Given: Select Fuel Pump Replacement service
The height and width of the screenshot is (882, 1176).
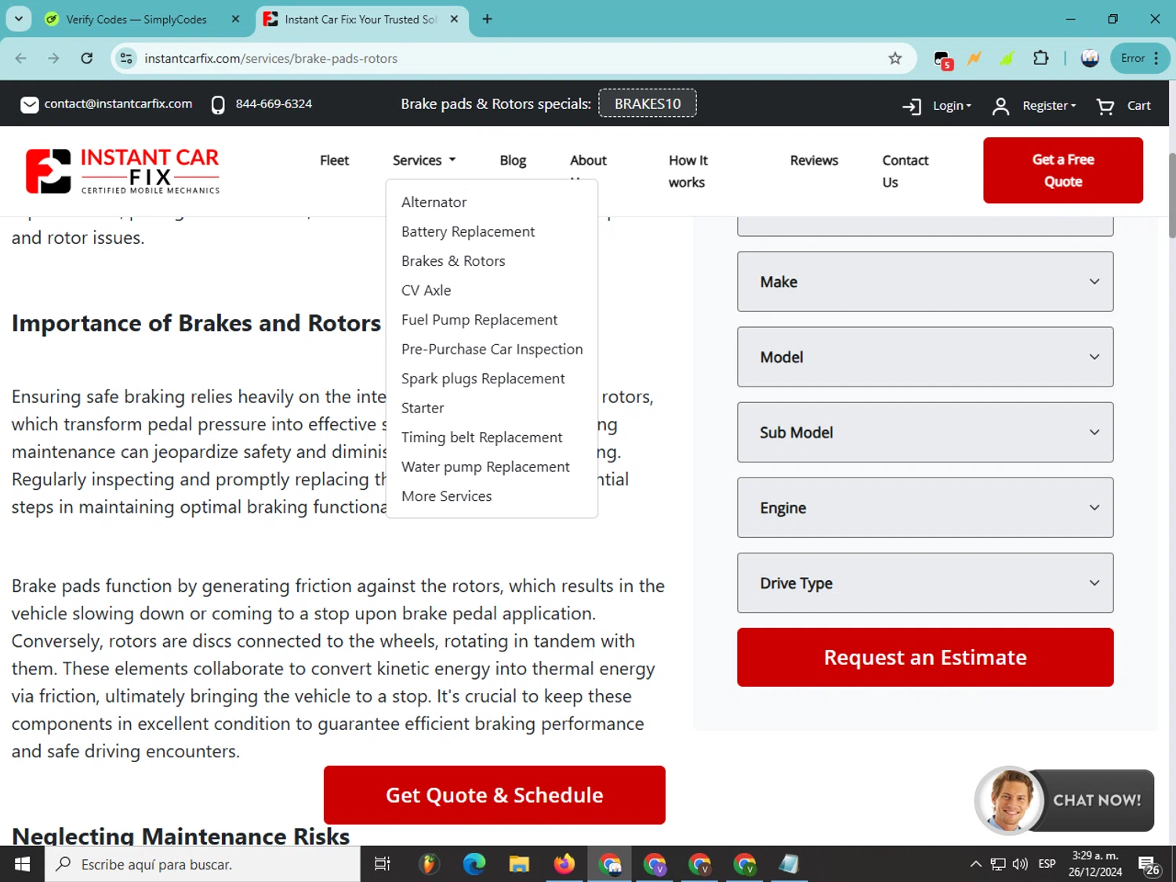Looking at the screenshot, I should [479, 320].
